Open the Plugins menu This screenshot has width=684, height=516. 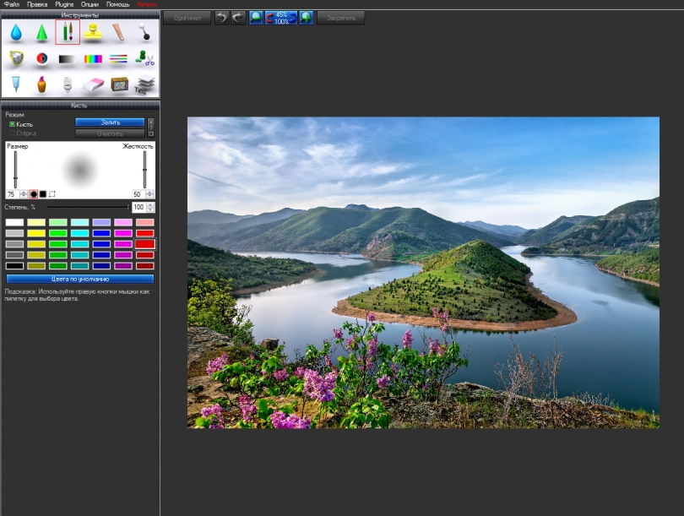tap(64, 4)
